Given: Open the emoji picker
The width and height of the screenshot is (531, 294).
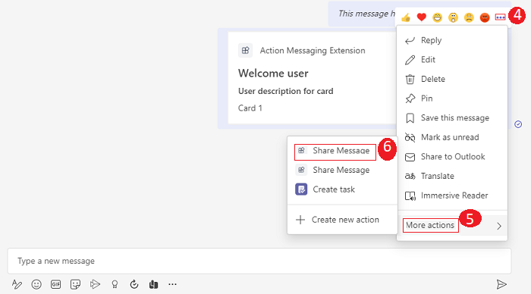Looking at the screenshot, I should 36,284.
